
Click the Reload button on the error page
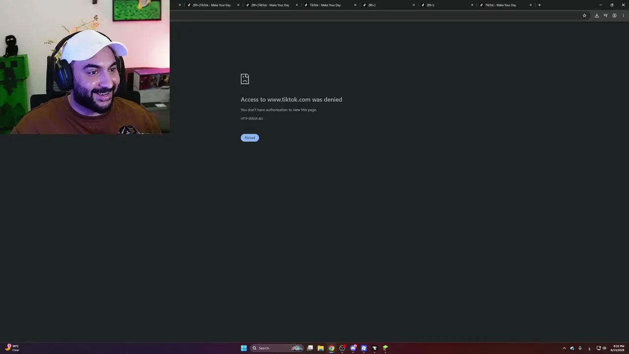250,138
